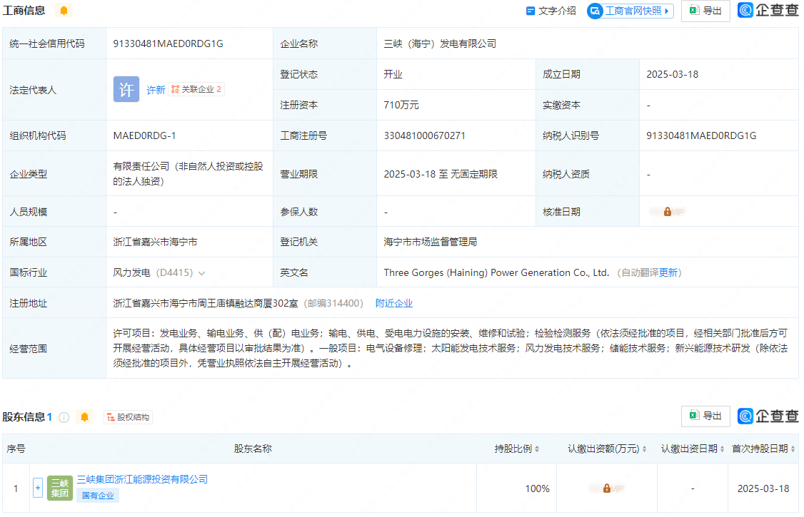Click 更新 to update the English name translation
The height and width of the screenshot is (517, 804).
pyautogui.click(x=668, y=272)
